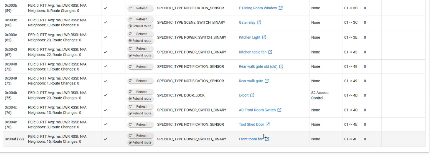The width and height of the screenshot is (430, 155).
Task: Refresh the Gate relay node 0x003c
Action: coord(140,19)
